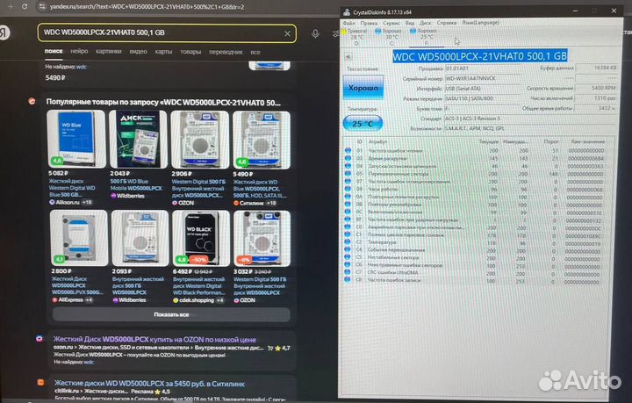Click the Часы работы attribute row
632x403 pixels.
click(475, 190)
